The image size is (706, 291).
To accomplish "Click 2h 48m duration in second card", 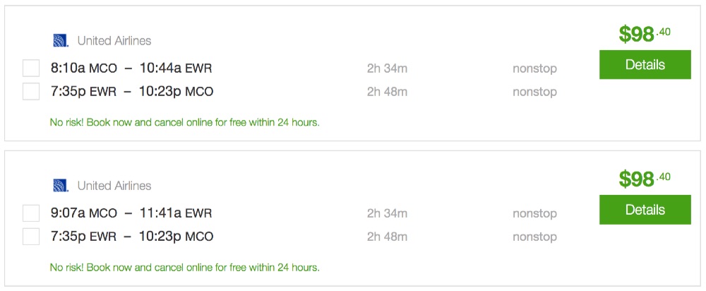I will pos(387,237).
